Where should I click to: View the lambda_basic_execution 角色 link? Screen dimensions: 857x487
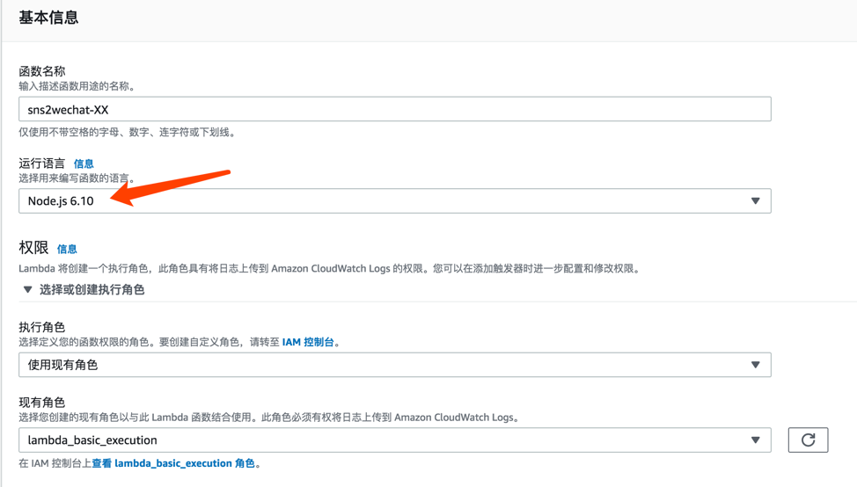tap(173, 463)
